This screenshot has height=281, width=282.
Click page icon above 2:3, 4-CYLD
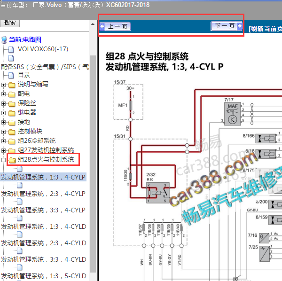(19, 234)
